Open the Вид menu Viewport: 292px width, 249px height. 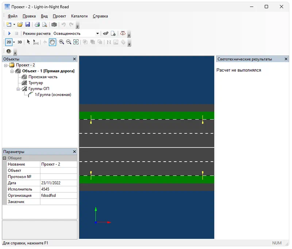(44, 16)
